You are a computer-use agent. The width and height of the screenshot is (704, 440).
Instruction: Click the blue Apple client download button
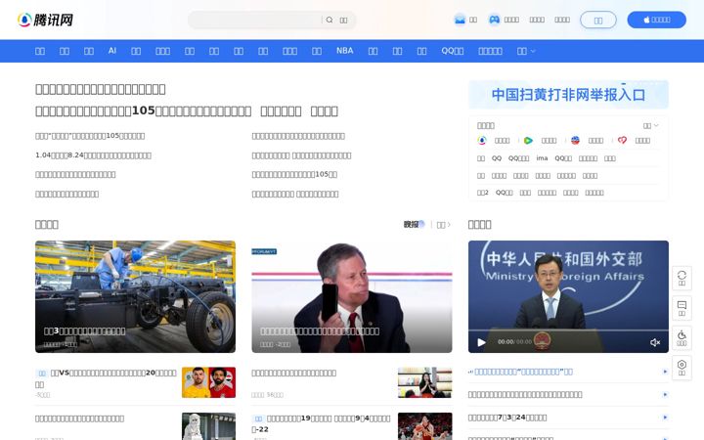pos(656,20)
